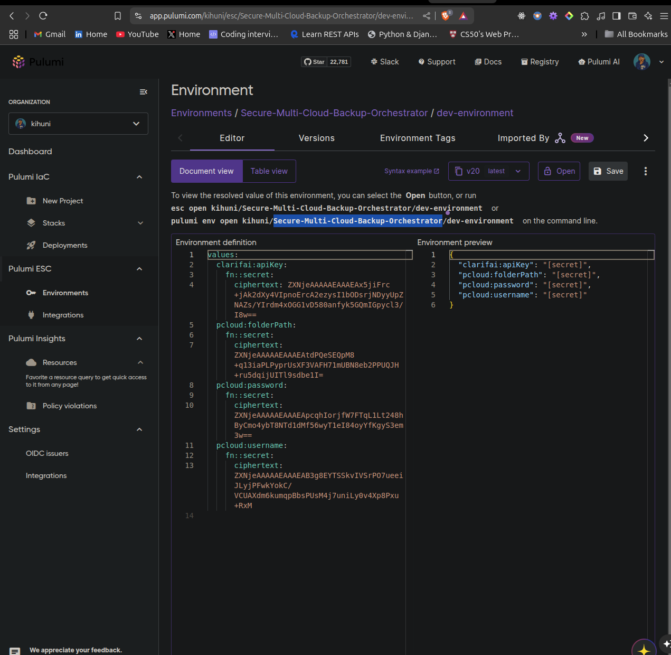
Task: Switch to Imported By tab
Action: pos(545,138)
